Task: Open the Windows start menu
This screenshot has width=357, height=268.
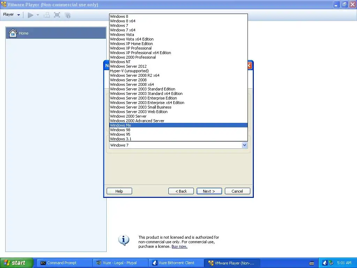Action: [17, 263]
